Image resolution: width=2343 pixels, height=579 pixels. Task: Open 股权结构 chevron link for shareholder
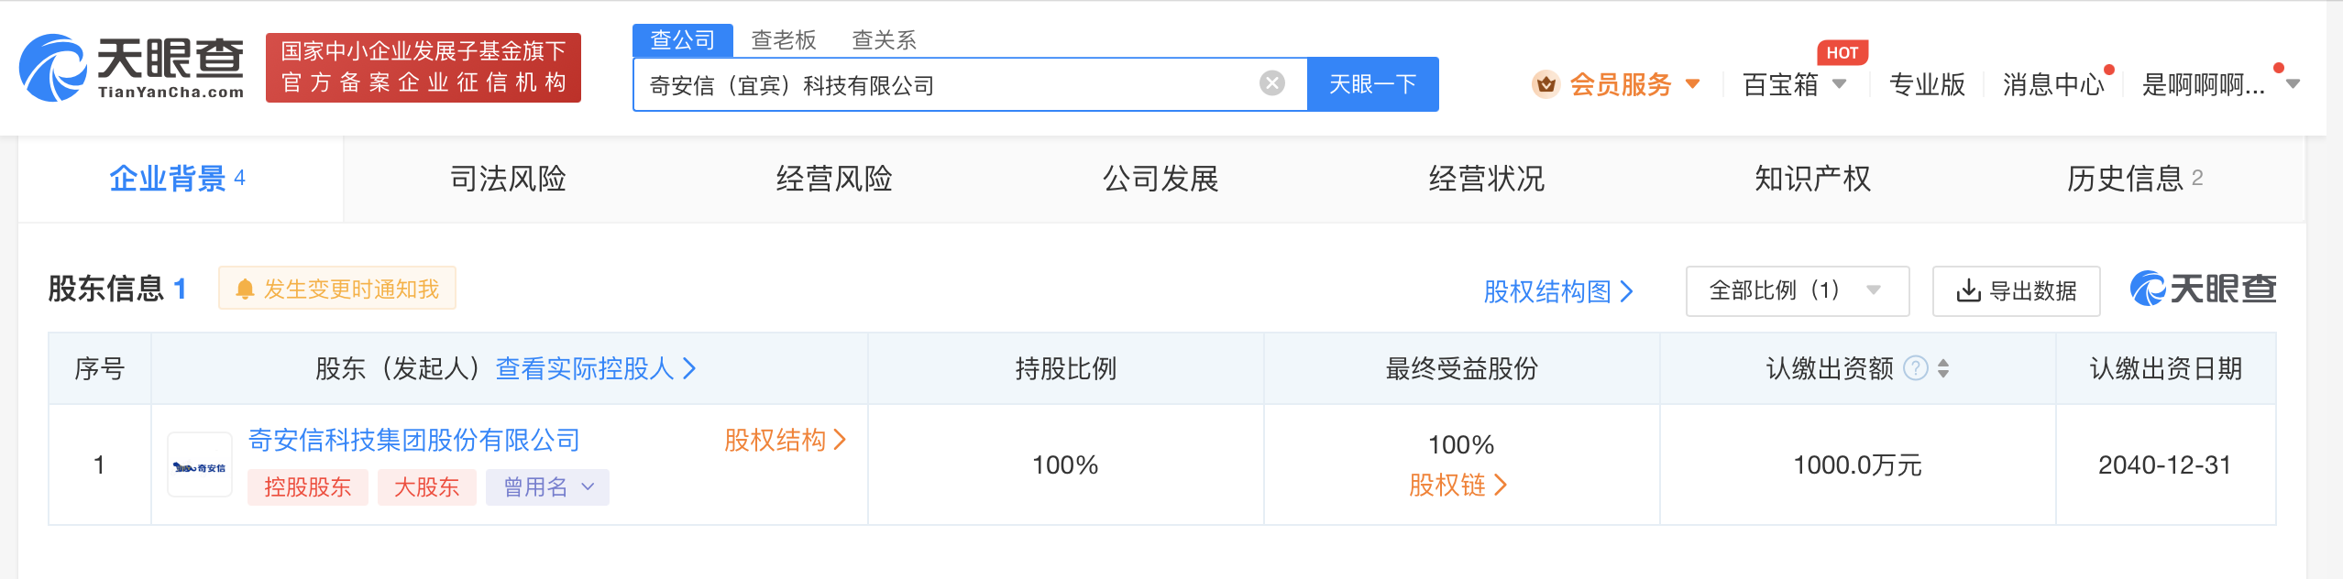pos(785,441)
